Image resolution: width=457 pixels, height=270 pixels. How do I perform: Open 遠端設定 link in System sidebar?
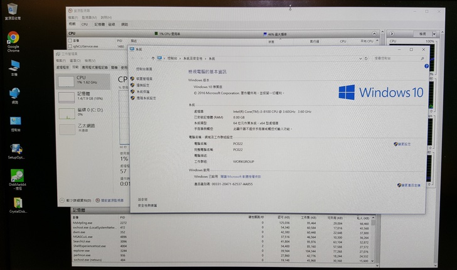143,85
